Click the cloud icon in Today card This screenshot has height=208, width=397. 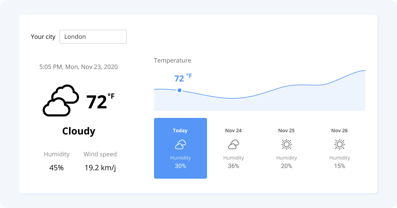click(180, 144)
